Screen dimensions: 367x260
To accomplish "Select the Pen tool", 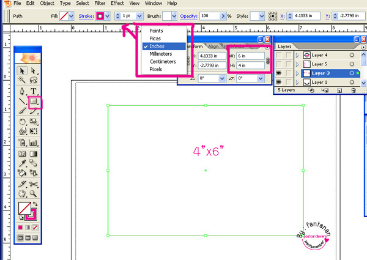I will tap(22, 91).
